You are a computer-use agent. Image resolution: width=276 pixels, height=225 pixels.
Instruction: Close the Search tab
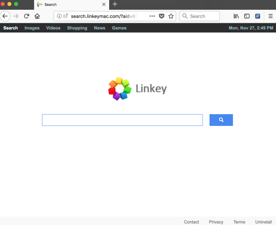(x=104, y=5)
